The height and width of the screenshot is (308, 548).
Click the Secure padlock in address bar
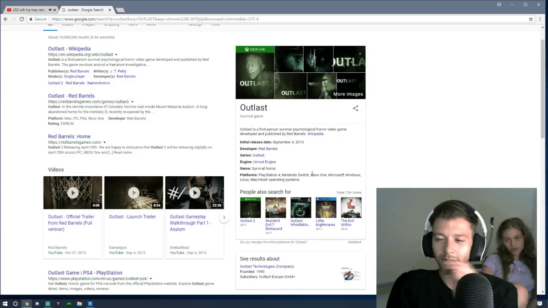(31, 19)
